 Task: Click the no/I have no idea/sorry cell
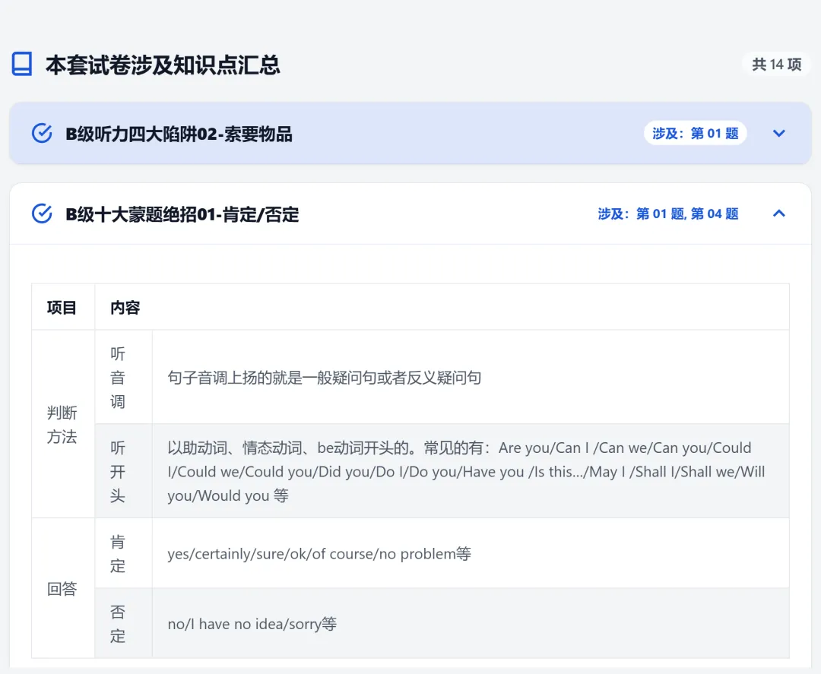point(471,623)
